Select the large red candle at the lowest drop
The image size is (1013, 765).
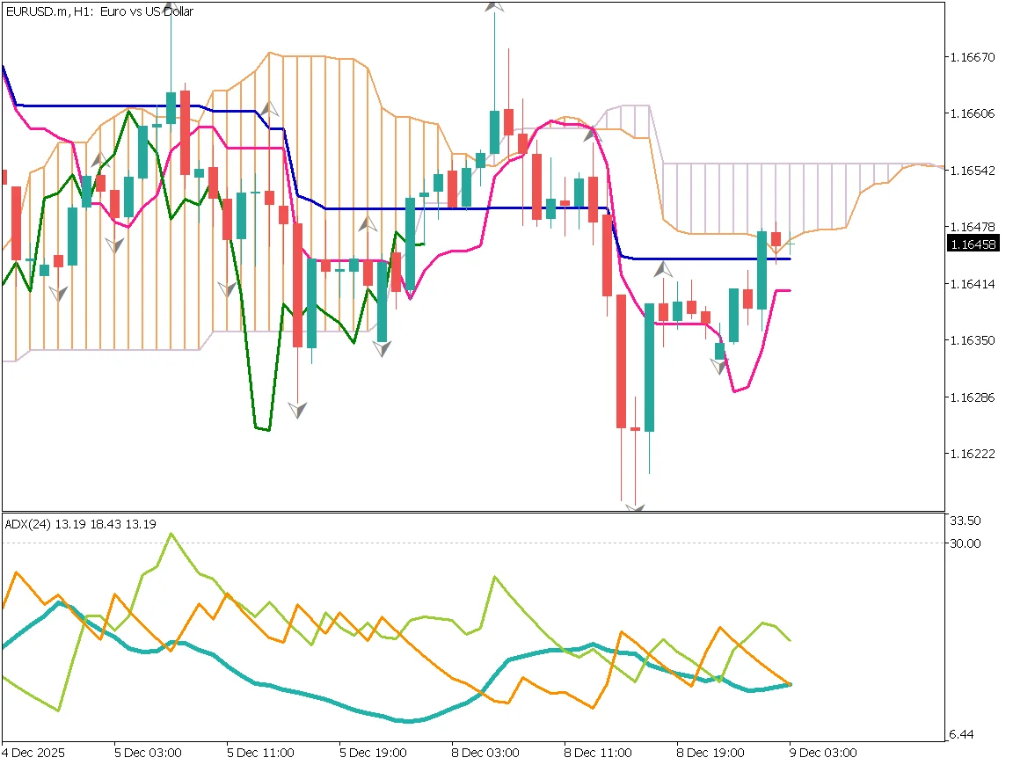coord(621,361)
